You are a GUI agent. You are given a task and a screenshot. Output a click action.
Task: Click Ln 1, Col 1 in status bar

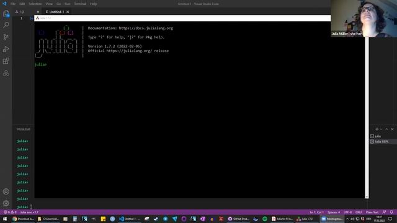[316, 212]
